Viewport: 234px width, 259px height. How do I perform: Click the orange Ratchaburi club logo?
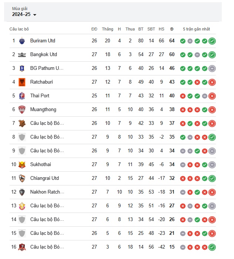[22, 82]
